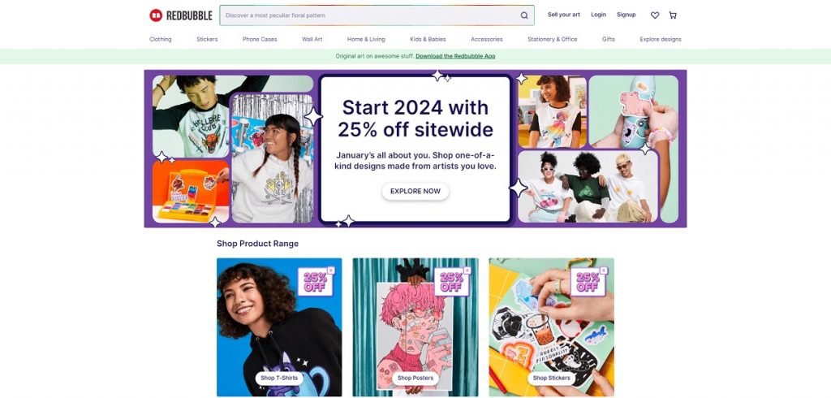Click the Redbubble logo
Screen dimensions: 831x398
tap(181, 15)
